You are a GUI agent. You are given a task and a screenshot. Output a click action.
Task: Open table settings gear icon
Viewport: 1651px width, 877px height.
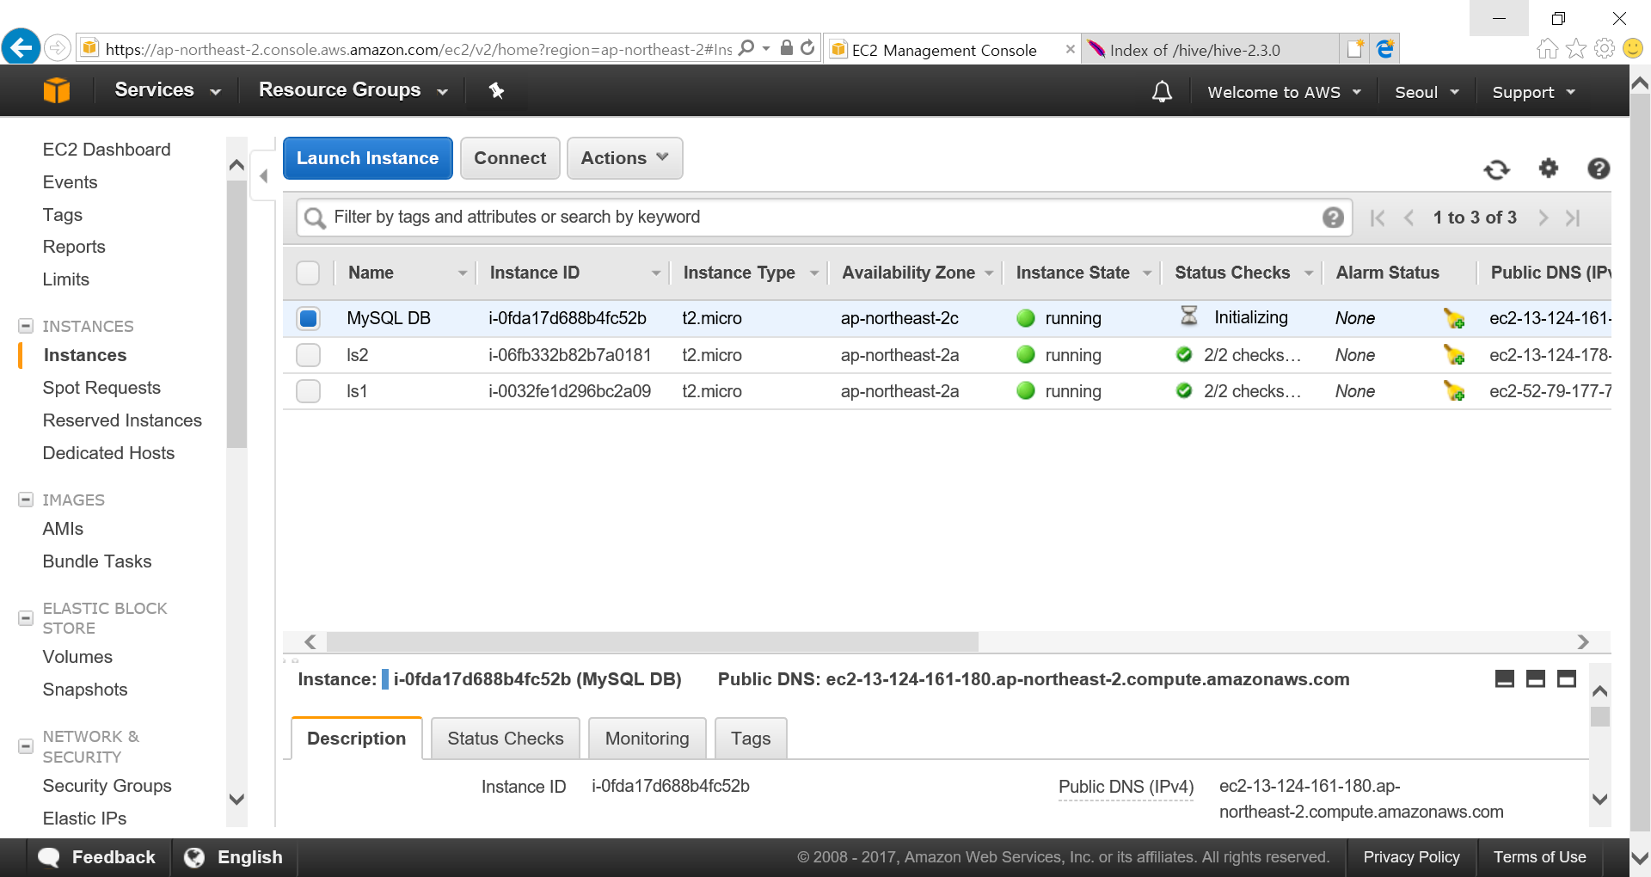(1548, 169)
